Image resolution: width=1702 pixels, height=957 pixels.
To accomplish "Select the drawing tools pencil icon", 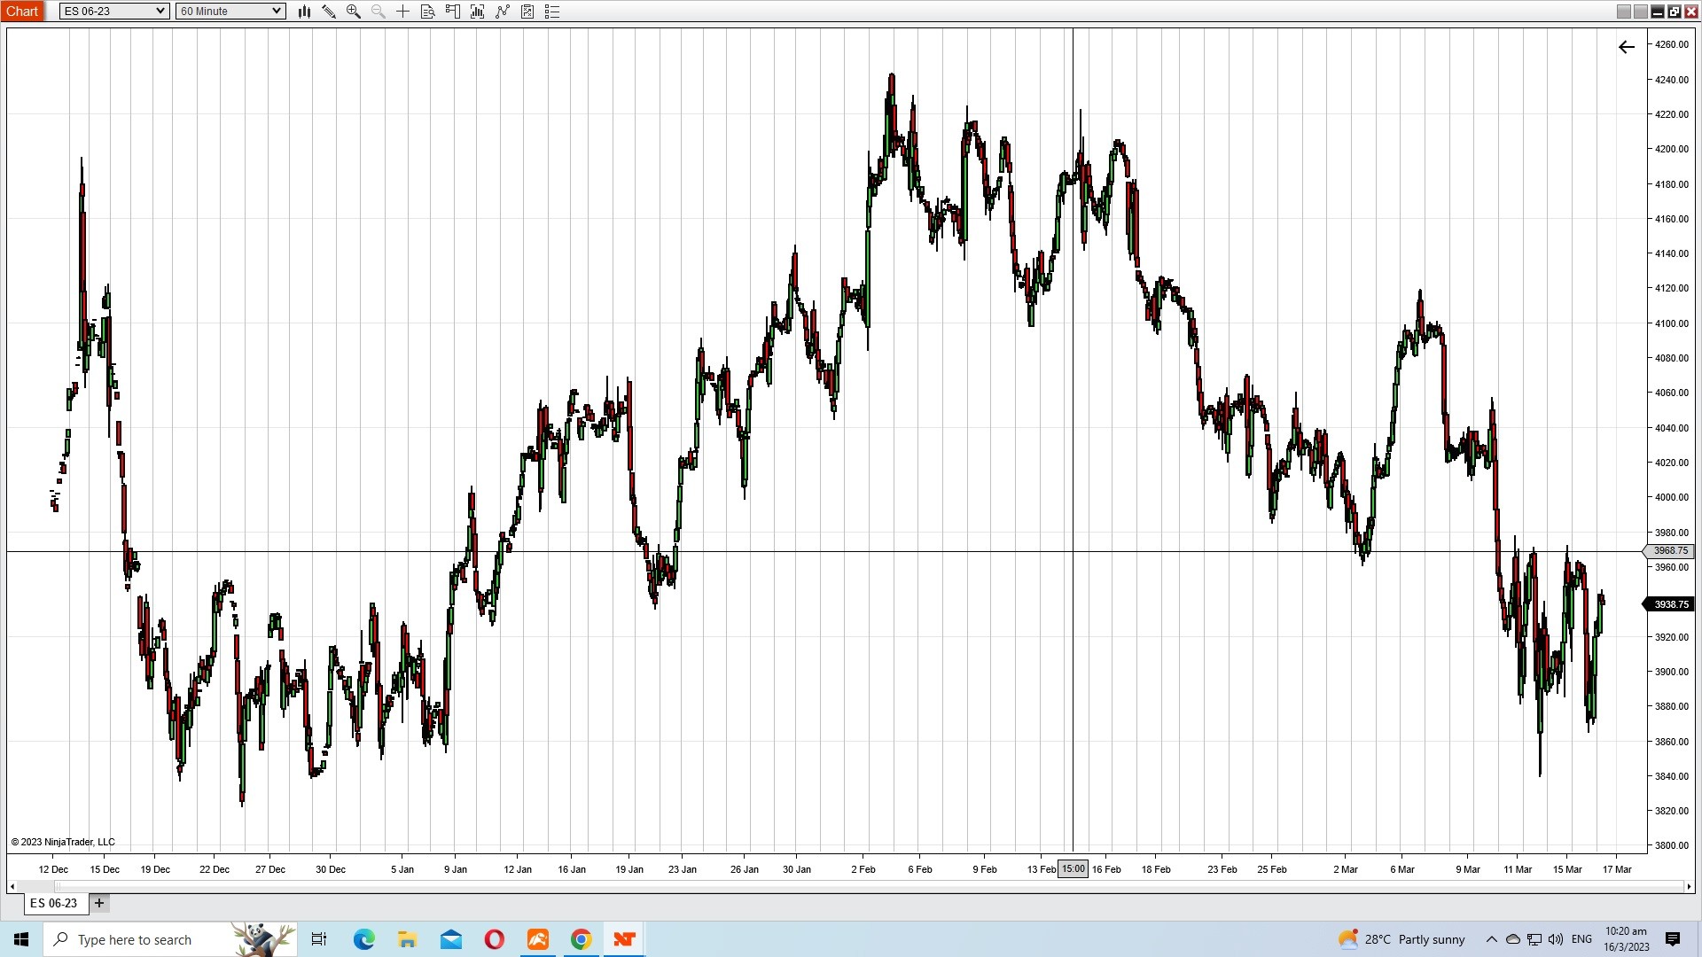I will (x=329, y=12).
